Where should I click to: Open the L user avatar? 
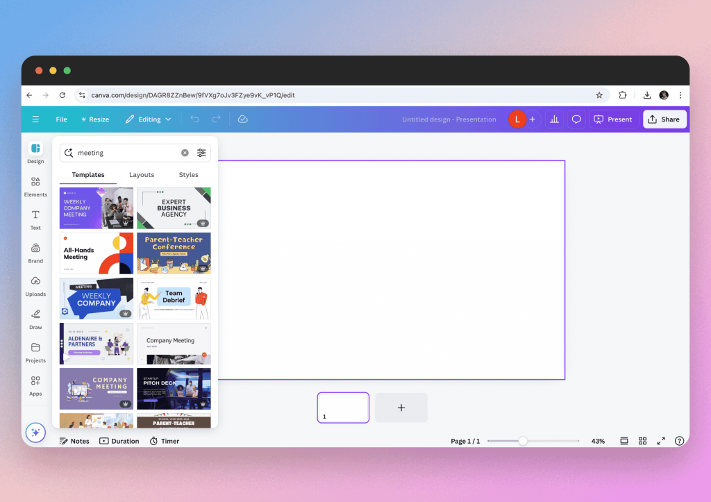click(x=517, y=119)
